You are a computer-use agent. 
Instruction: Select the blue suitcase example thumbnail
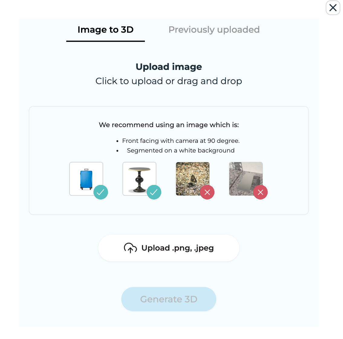(86, 179)
